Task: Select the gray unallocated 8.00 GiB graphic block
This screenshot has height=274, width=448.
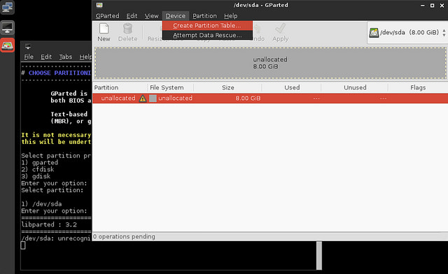Action: click(270, 63)
